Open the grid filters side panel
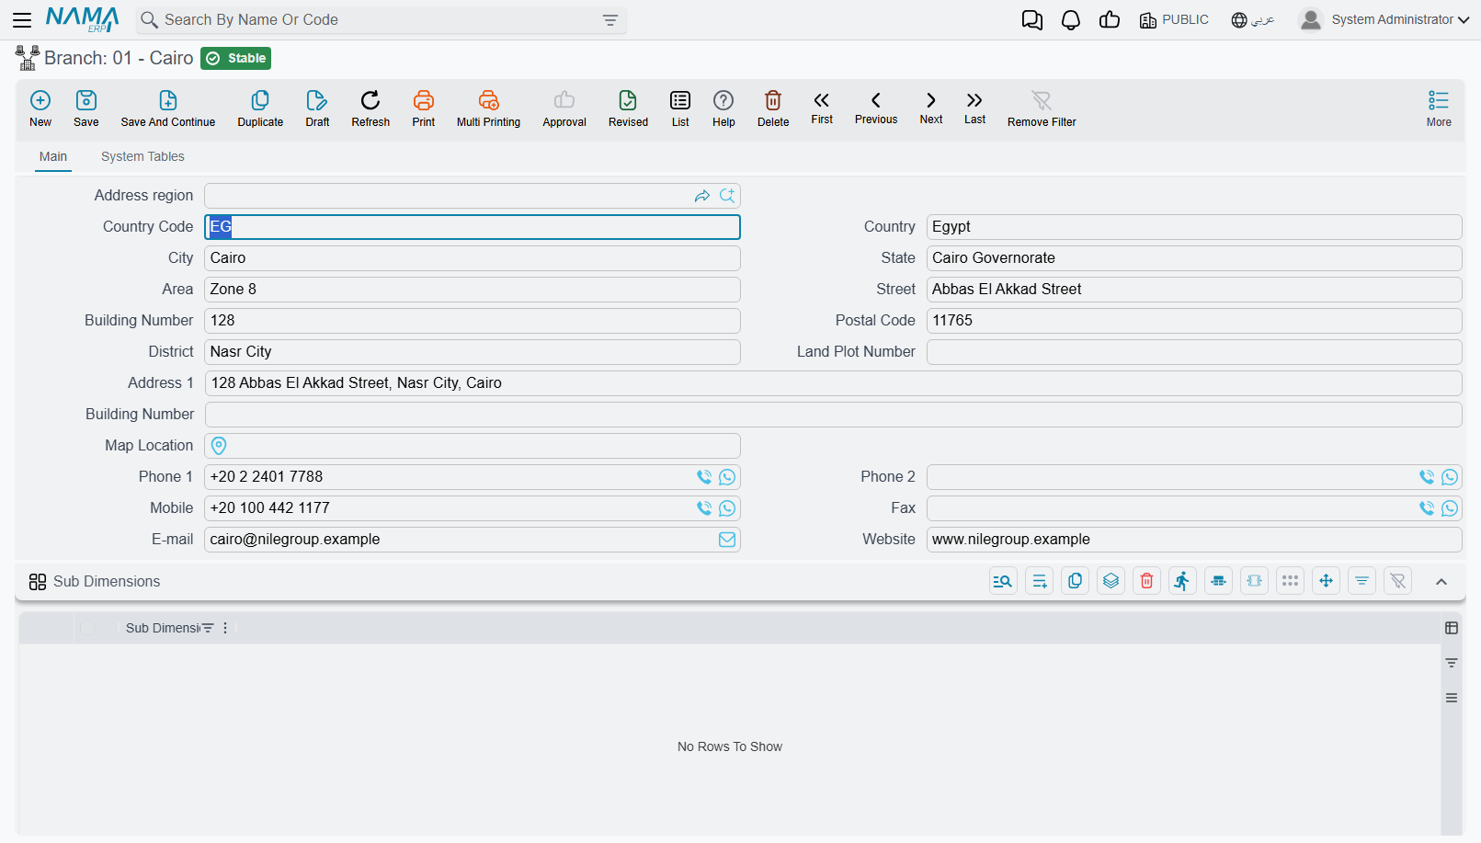 [1452, 663]
